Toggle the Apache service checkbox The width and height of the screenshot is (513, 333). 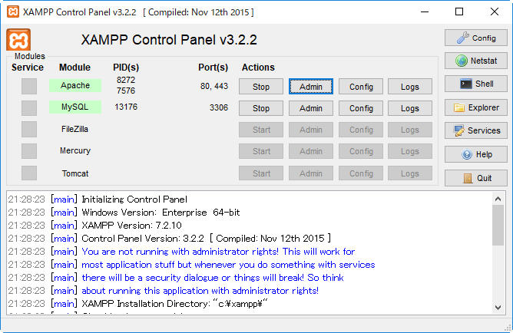pos(29,86)
